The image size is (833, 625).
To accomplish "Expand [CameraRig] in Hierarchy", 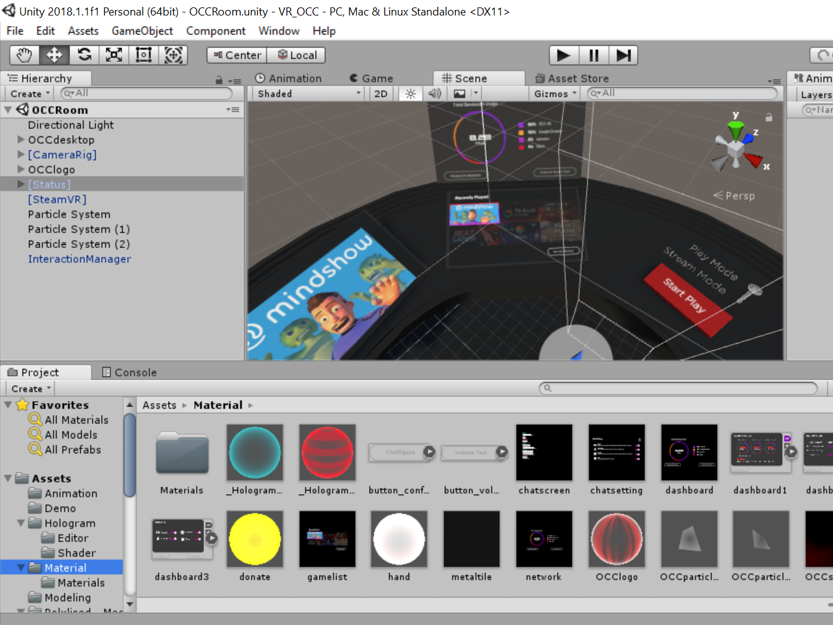I will coord(21,154).
